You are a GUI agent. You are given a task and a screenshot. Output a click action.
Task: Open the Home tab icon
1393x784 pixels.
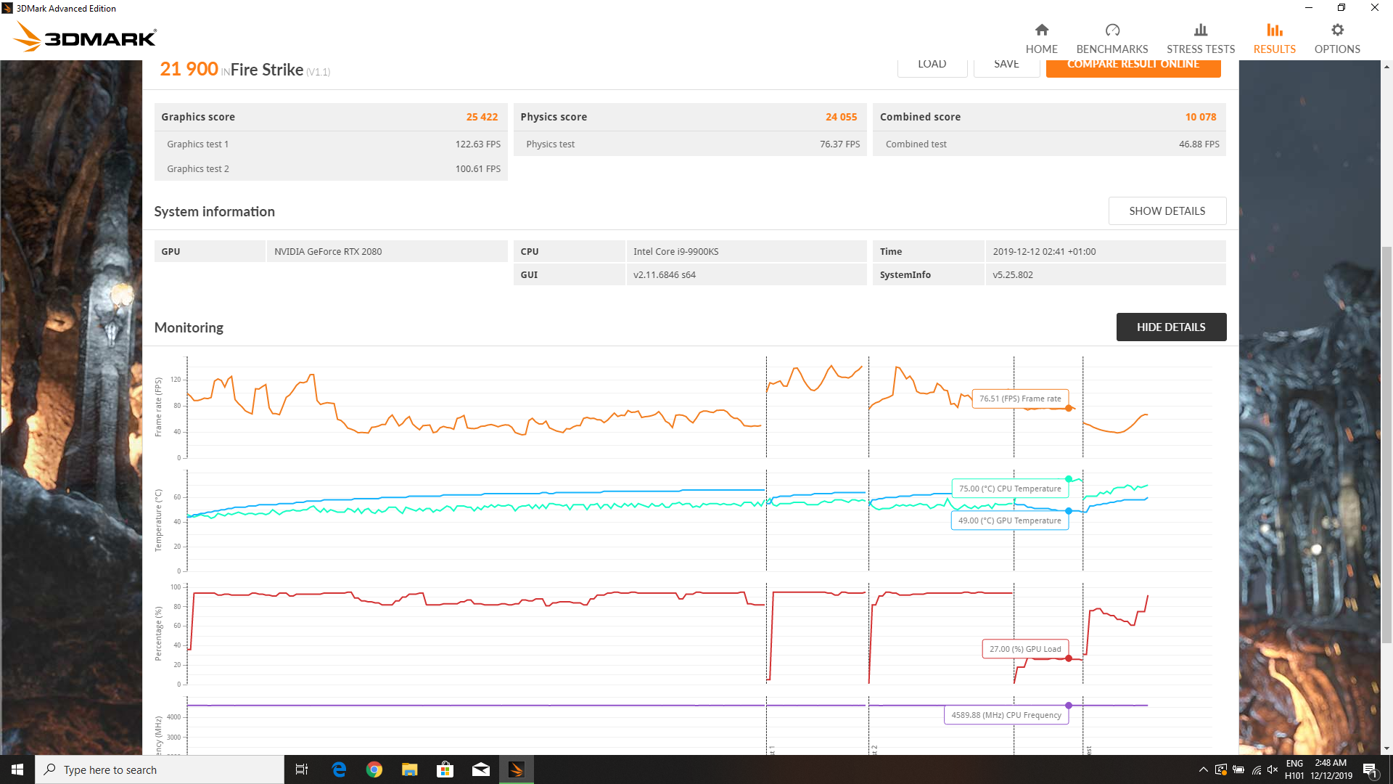pyautogui.click(x=1041, y=30)
